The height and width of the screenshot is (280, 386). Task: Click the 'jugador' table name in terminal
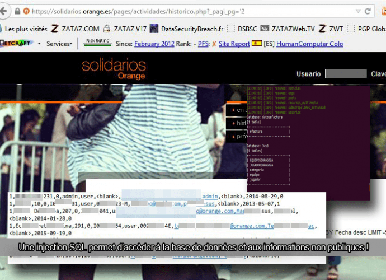click(x=255, y=179)
